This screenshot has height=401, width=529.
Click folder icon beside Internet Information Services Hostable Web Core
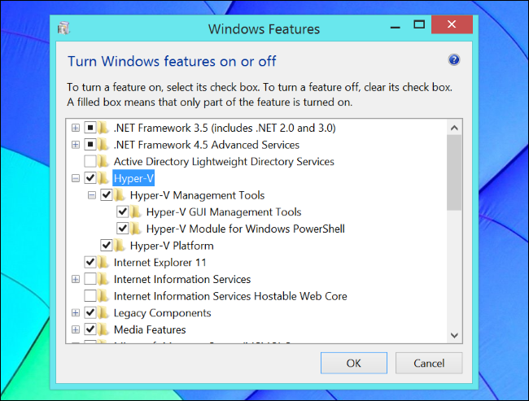(103, 296)
